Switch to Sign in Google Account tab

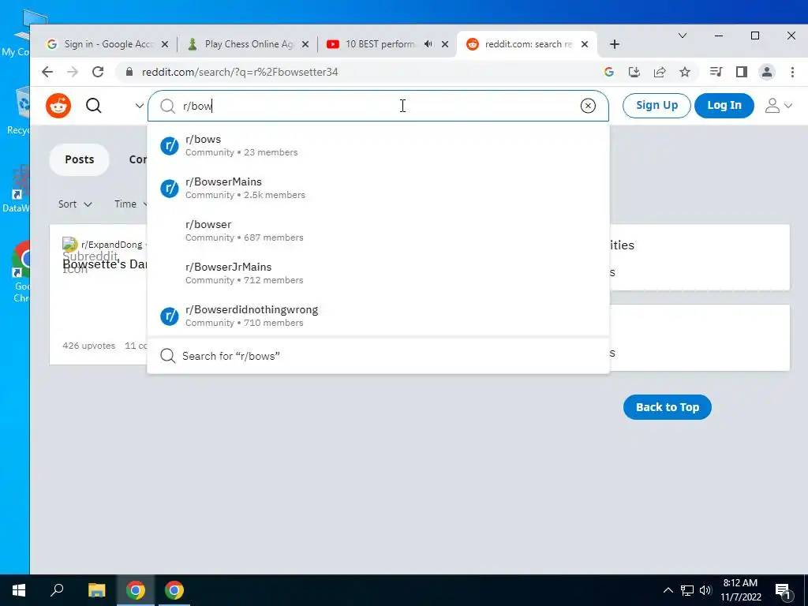(x=108, y=44)
